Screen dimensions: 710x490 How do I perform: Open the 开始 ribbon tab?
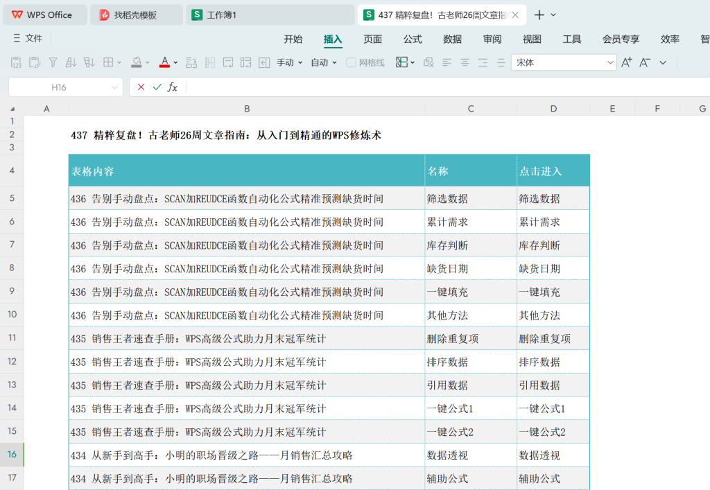[293, 40]
